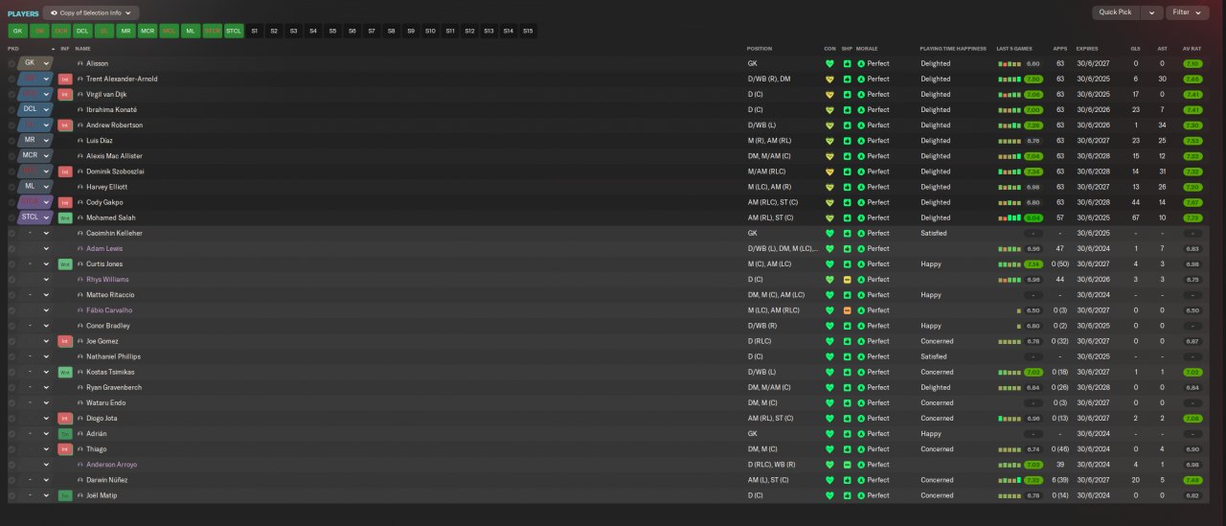Viewport: 1226px width, 526px height.
Task: Select the STCL position tab
Action: point(234,31)
